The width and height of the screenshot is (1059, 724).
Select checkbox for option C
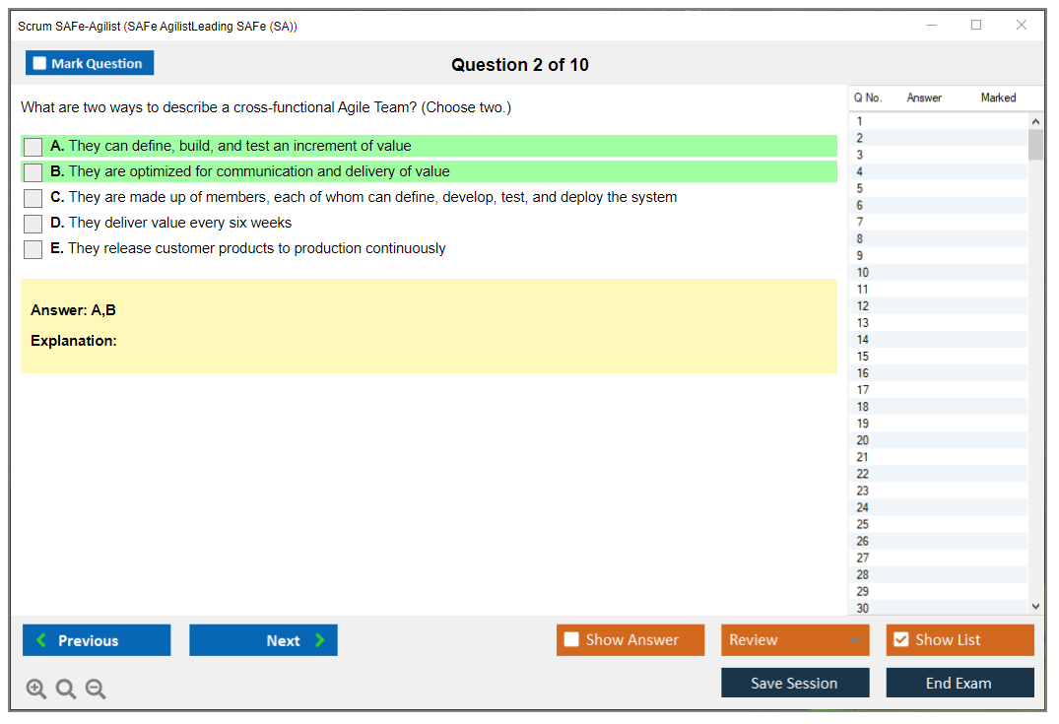tap(33, 198)
